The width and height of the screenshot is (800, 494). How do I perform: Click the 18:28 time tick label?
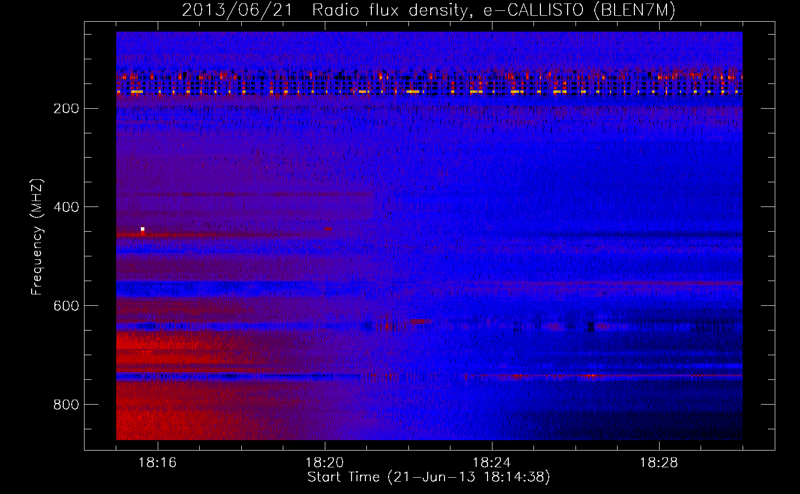click(659, 463)
